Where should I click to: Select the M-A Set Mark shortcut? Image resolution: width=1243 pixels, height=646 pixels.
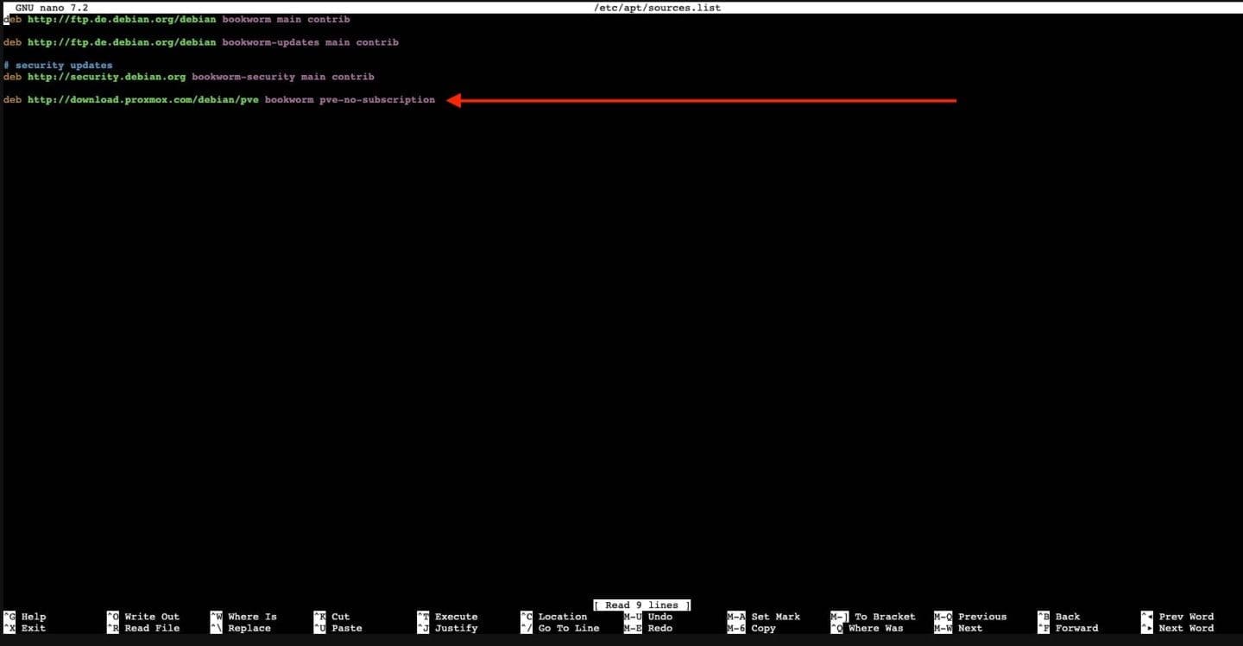(764, 617)
